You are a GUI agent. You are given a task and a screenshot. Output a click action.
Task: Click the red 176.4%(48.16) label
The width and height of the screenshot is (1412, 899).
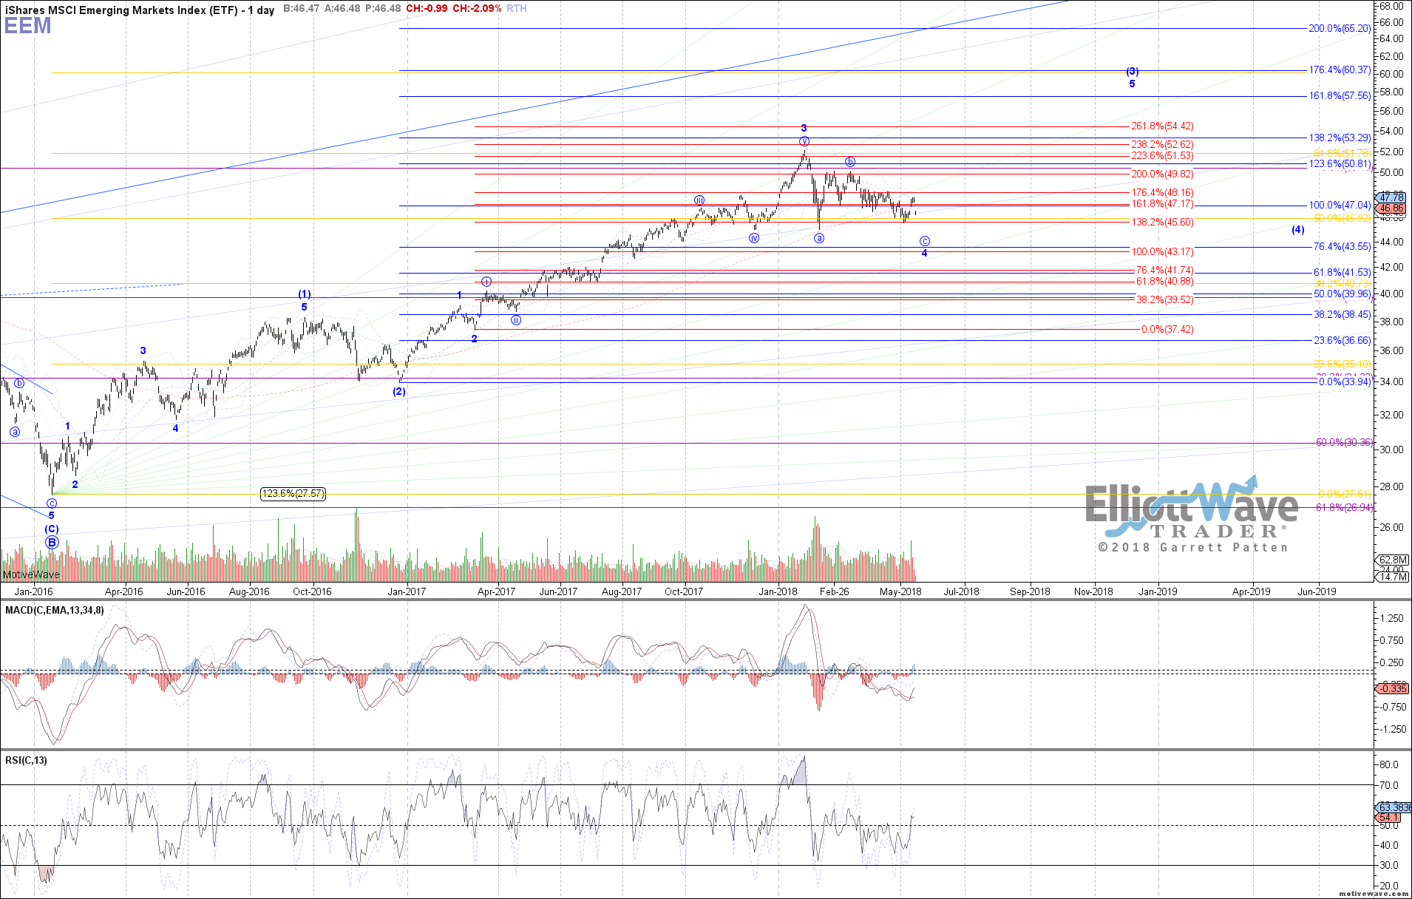[x=1162, y=193]
